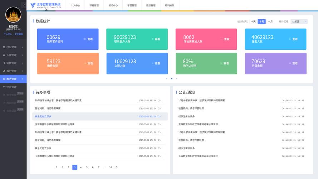Click the 安全退出 logout link
The image size is (318, 179).
(x=19, y=34)
